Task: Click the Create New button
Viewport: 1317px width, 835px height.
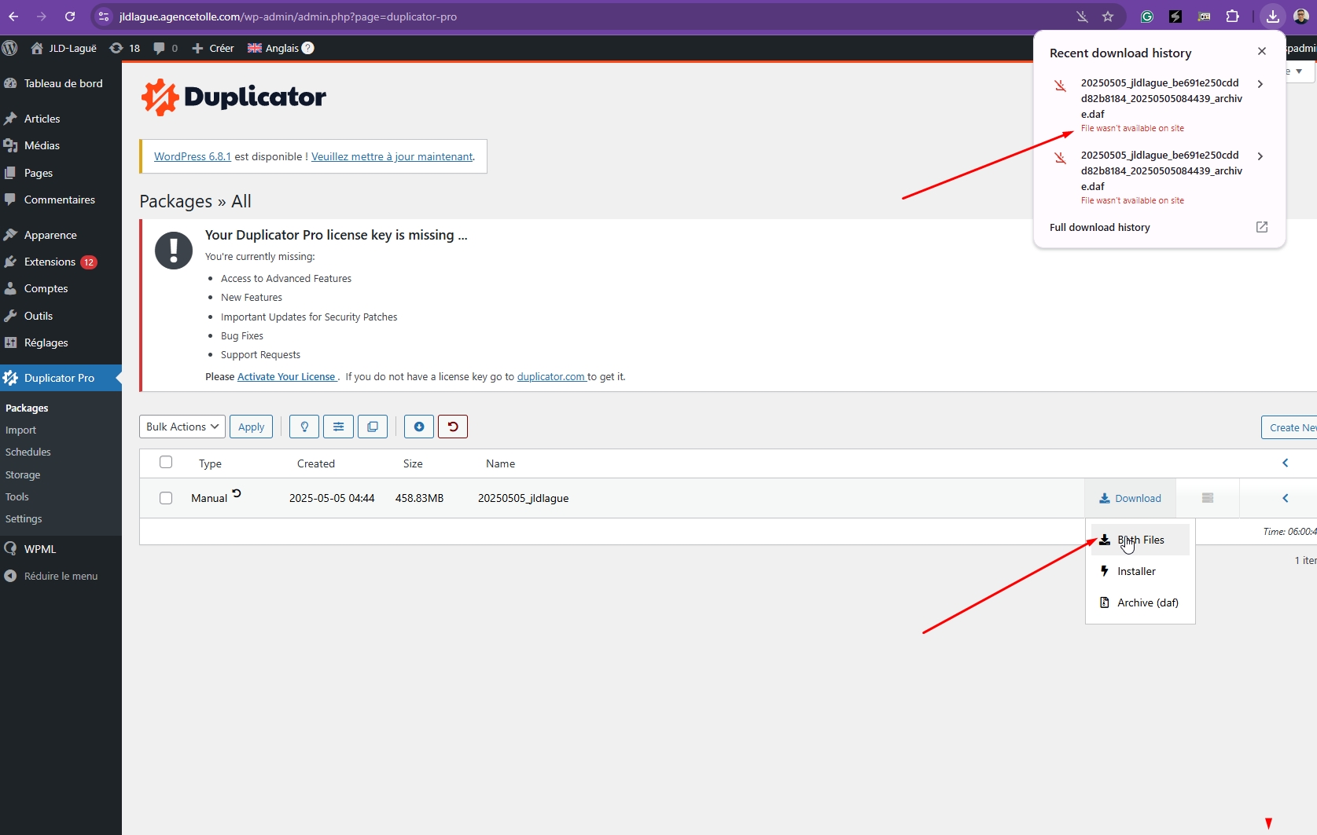Action: [1289, 427]
